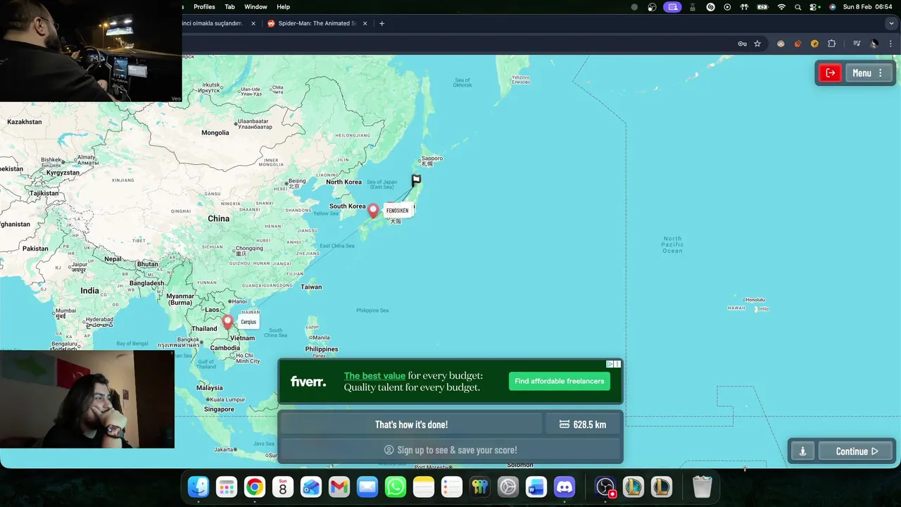Click Siri icon in menu bar
Screen dimensions: 901x507
833,7
